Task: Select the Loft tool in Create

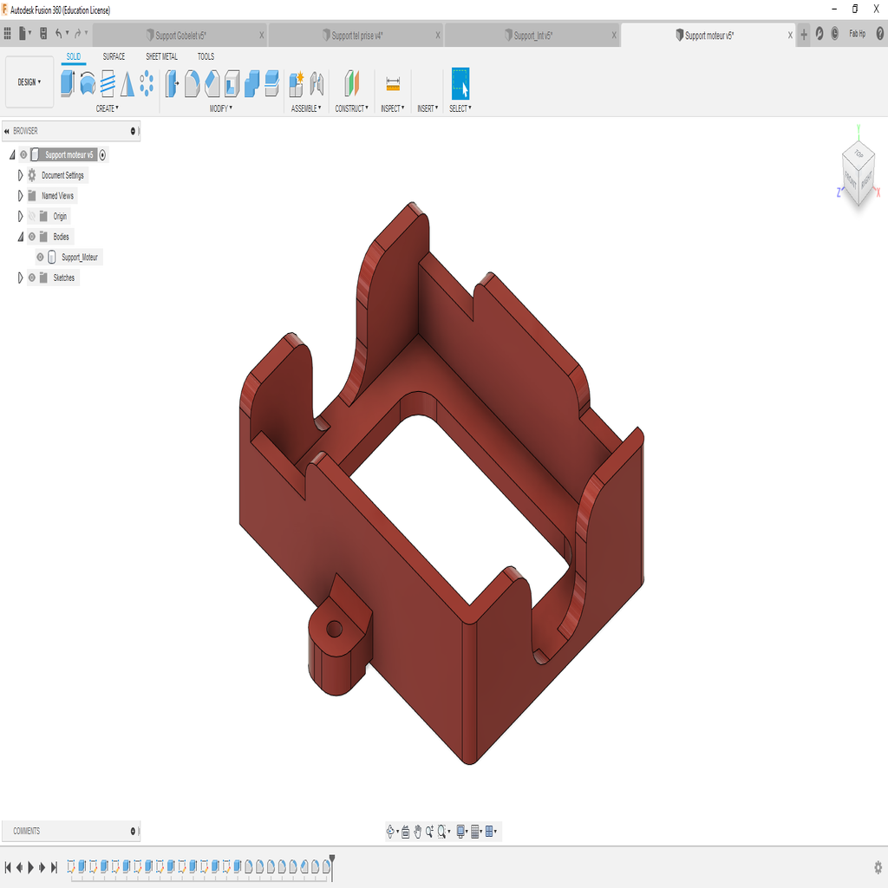Action: [127, 83]
